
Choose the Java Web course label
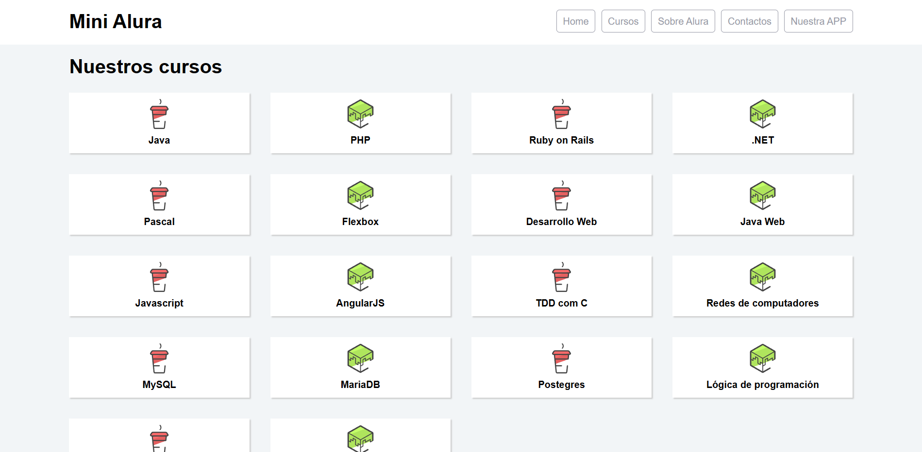point(762,222)
